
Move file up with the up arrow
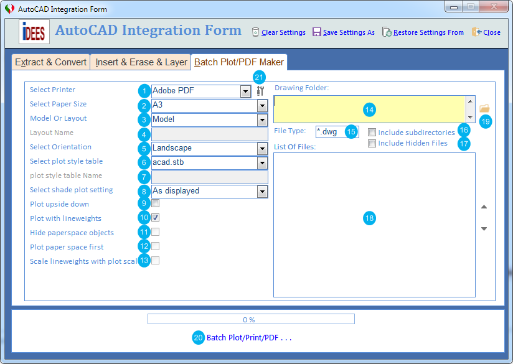tap(484, 207)
